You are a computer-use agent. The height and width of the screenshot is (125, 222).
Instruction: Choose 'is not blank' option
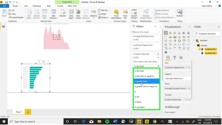pos(146,107)
